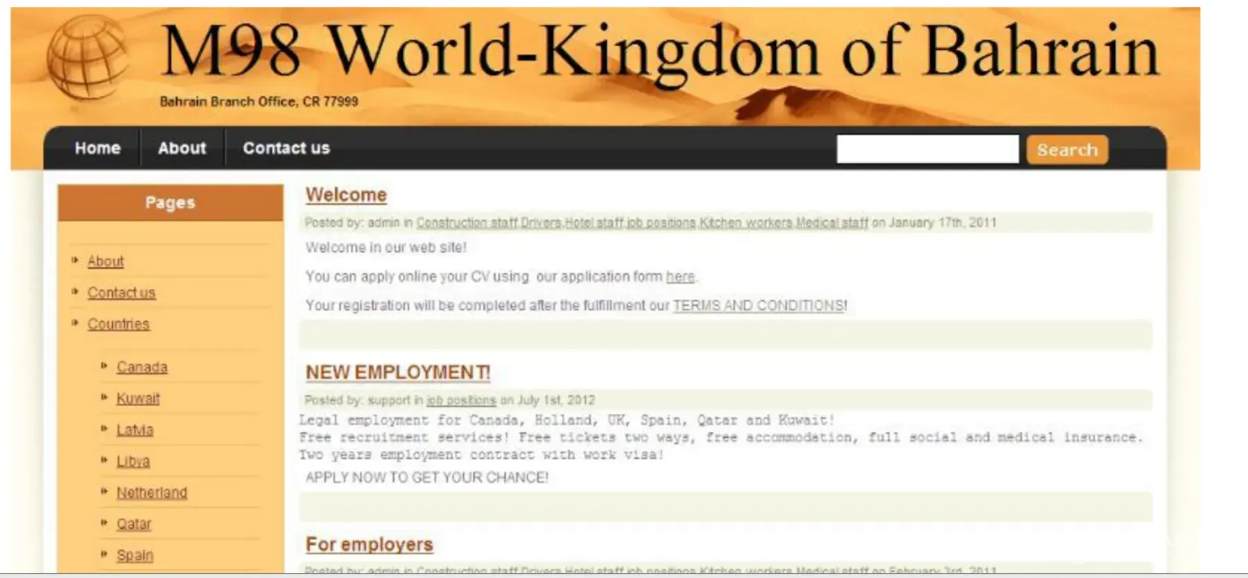Screen dimensions: 1248x578
Task: Select Canada from countries list
Action: tap(141, 367)
